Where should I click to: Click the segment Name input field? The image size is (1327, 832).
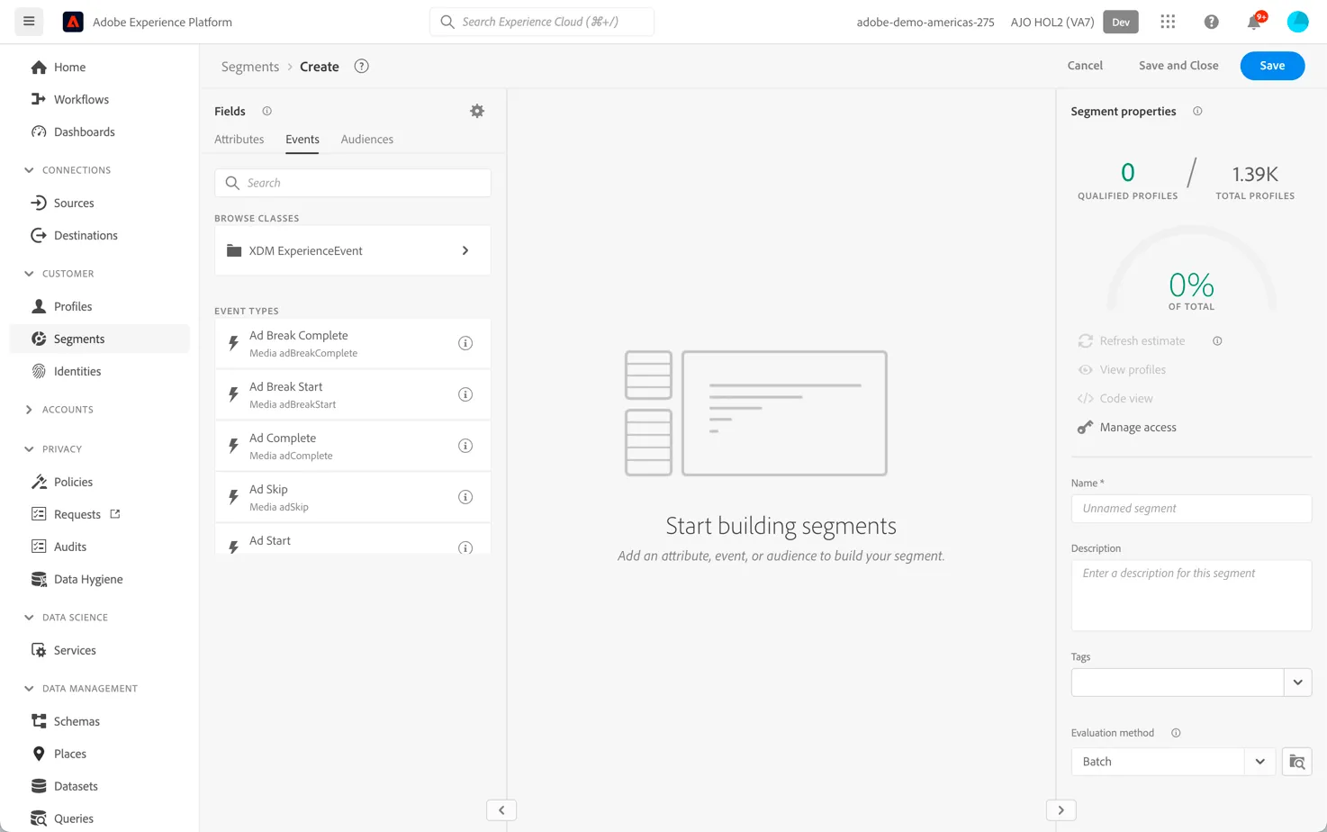pyautogui.click(x=1191, y=509)
